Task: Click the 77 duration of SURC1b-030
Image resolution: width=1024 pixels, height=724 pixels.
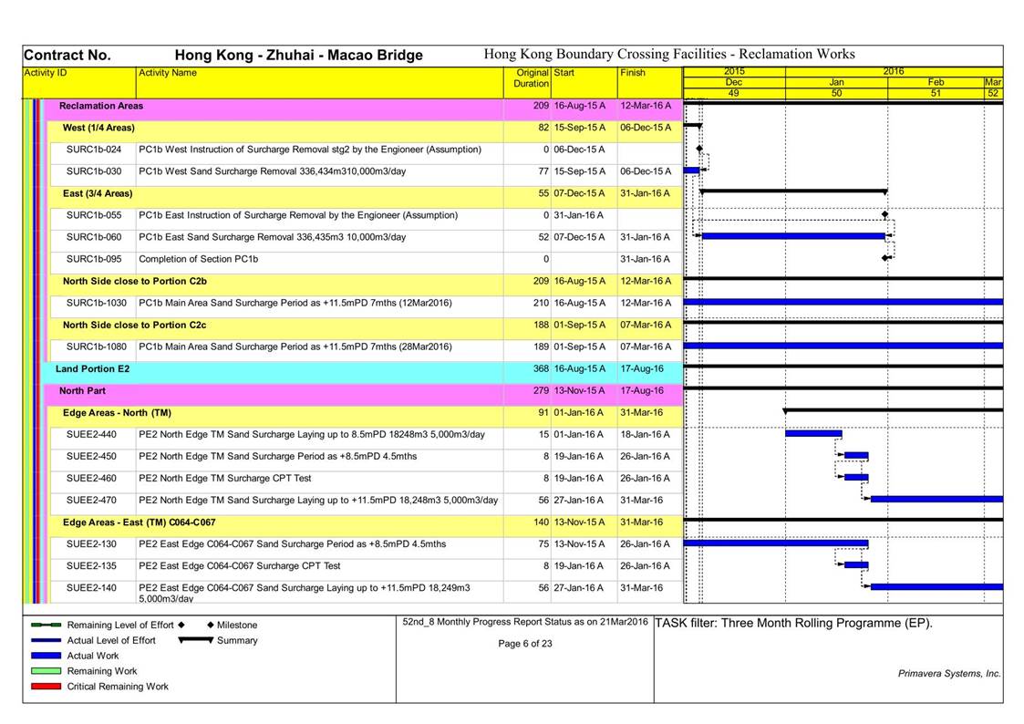Action: (x=543, y=171)
